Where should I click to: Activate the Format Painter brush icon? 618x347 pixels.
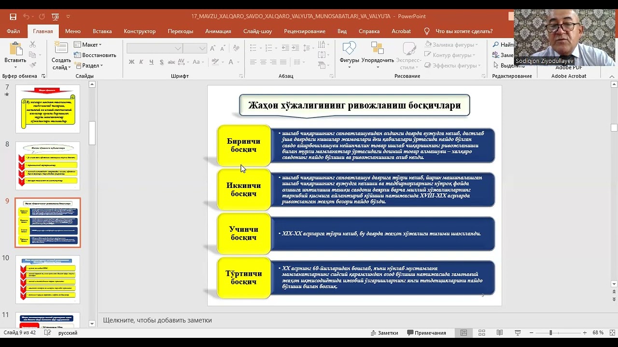click(33, 65)
